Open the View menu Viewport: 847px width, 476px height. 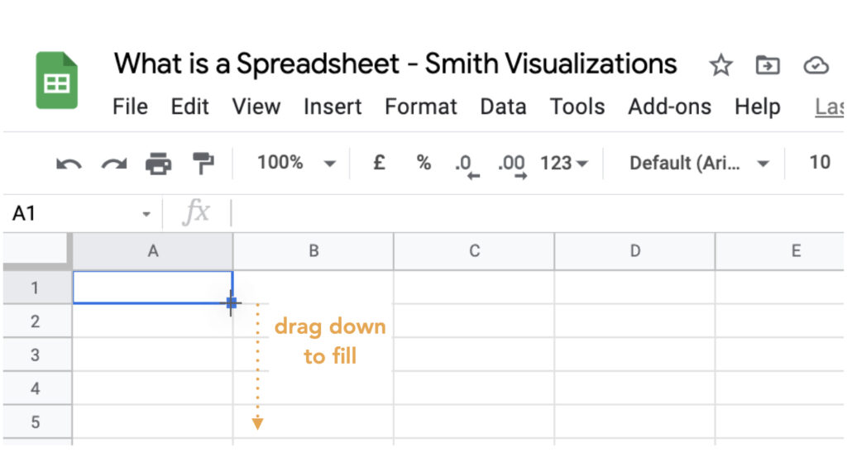[x=256, y=107]
